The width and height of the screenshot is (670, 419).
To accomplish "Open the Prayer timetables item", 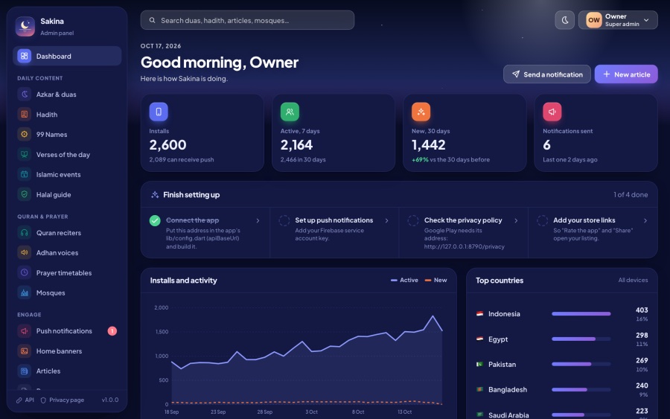I will 67,272.
